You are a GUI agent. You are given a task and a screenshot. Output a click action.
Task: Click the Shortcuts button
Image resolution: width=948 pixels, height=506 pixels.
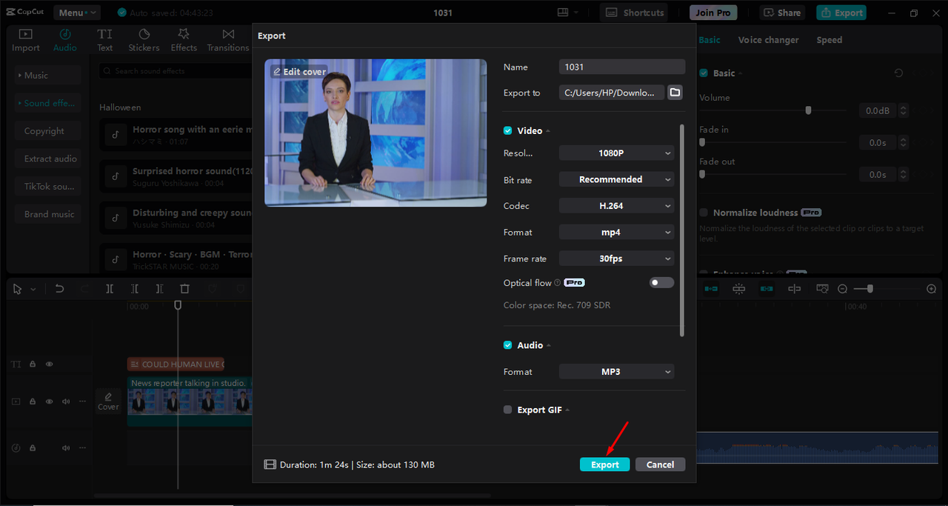tap(633, 13)
